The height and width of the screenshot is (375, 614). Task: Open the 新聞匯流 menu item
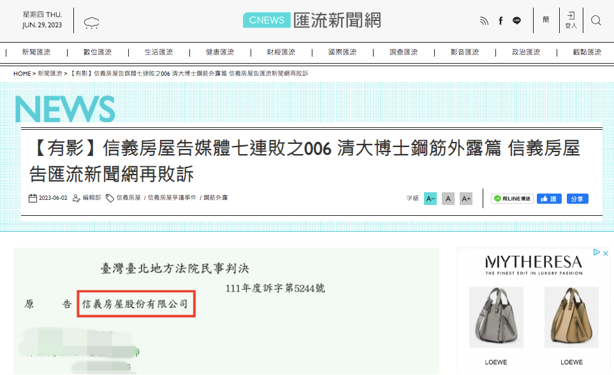coord(36,52)
